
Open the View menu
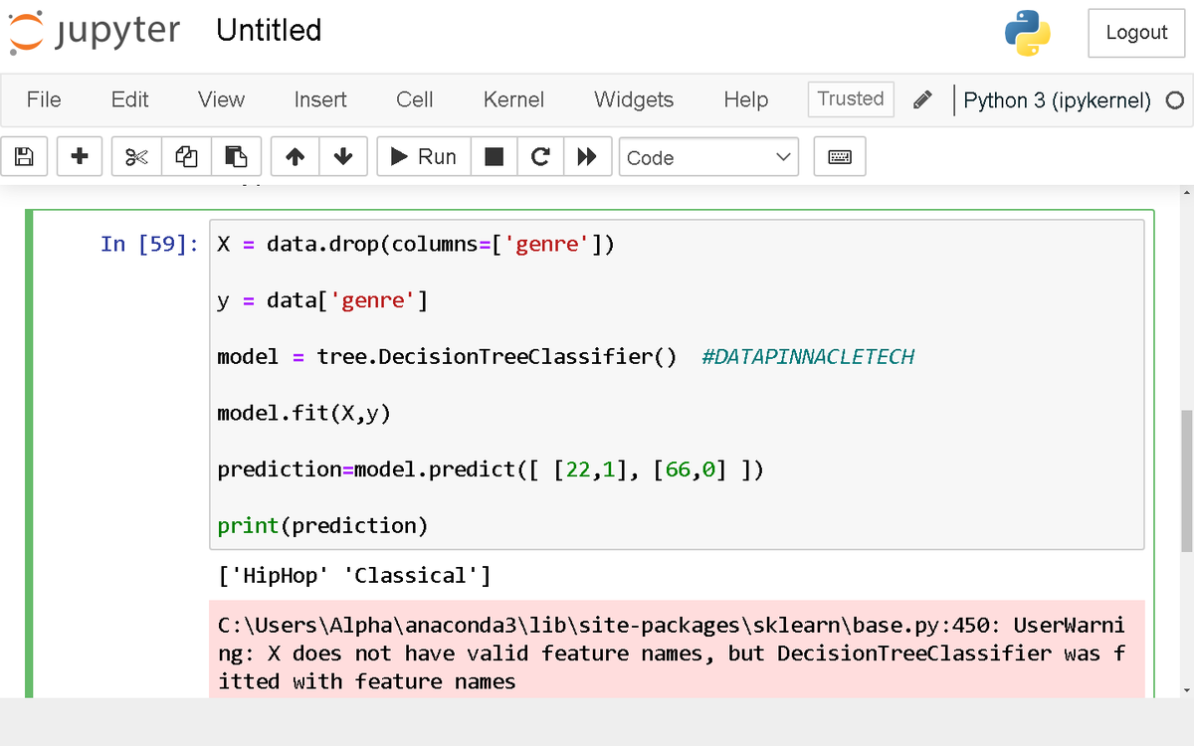(221, 99)
